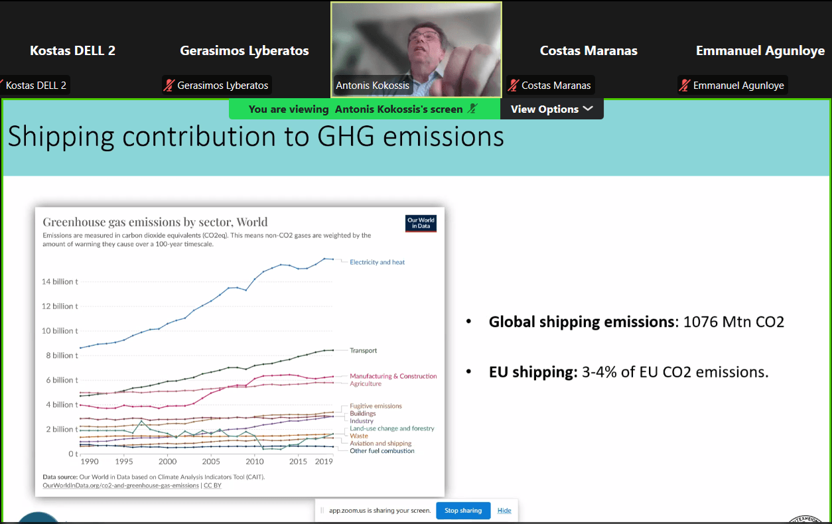The width and height of the screenshot is (832, 524).
Task: Click the muted mic icon beside Kostas DELL 2
Action: (2, 85)
